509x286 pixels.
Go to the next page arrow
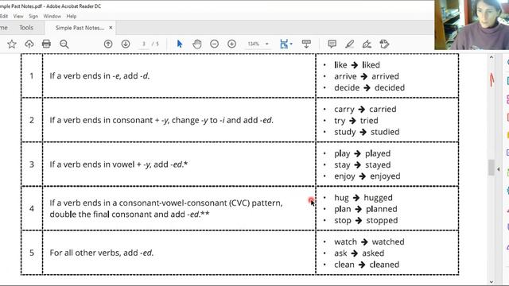126,44
